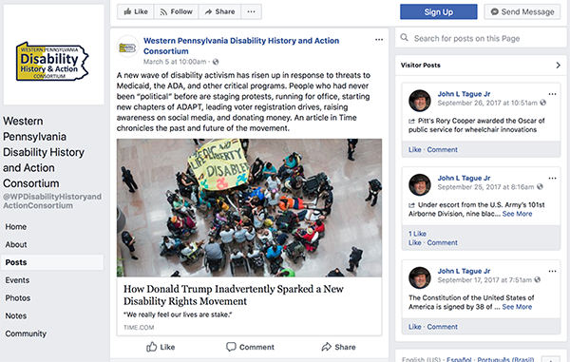Click the September 25, 2017 at 8:16am timestamp
Screen dimensions: 570x362
click(x=485, y=187)
